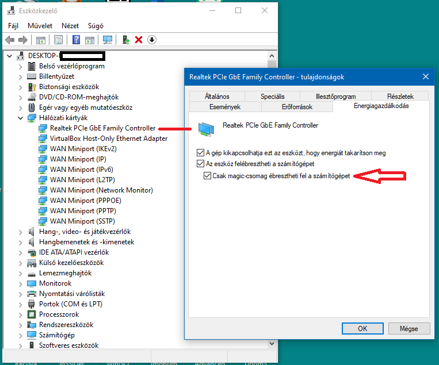The height and width of the screenshot is (365, 439).
Task: Confirm the properties dialog with OK
Action: click(362, 328)
